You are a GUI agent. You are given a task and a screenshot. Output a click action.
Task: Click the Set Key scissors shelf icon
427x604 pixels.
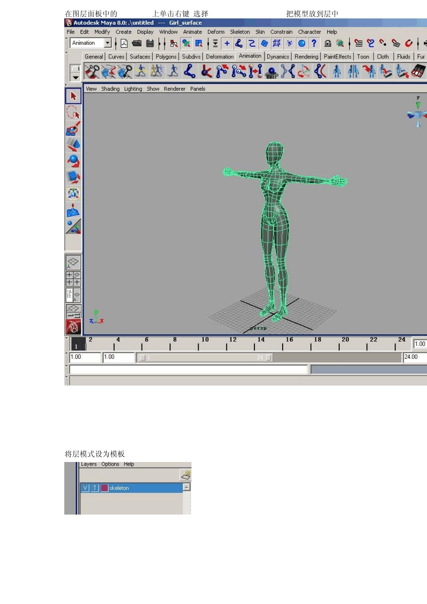tap(92, 71)
